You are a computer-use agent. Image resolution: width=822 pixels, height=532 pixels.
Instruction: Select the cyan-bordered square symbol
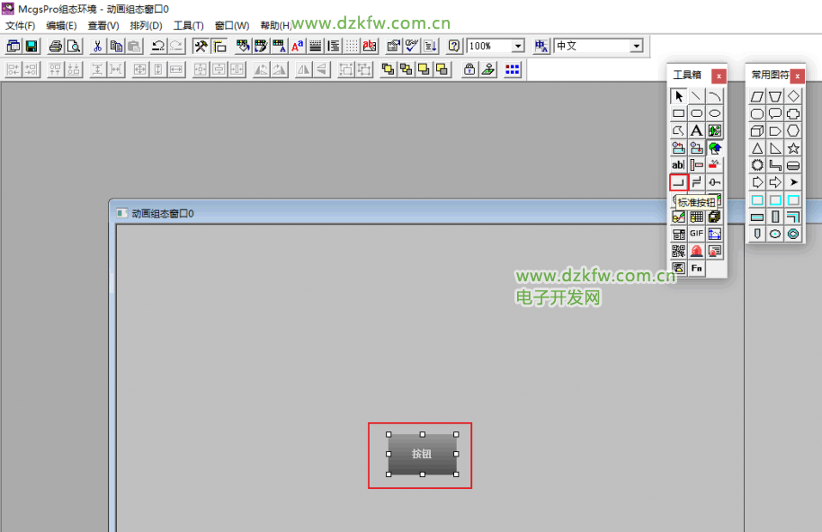(757, 199)
